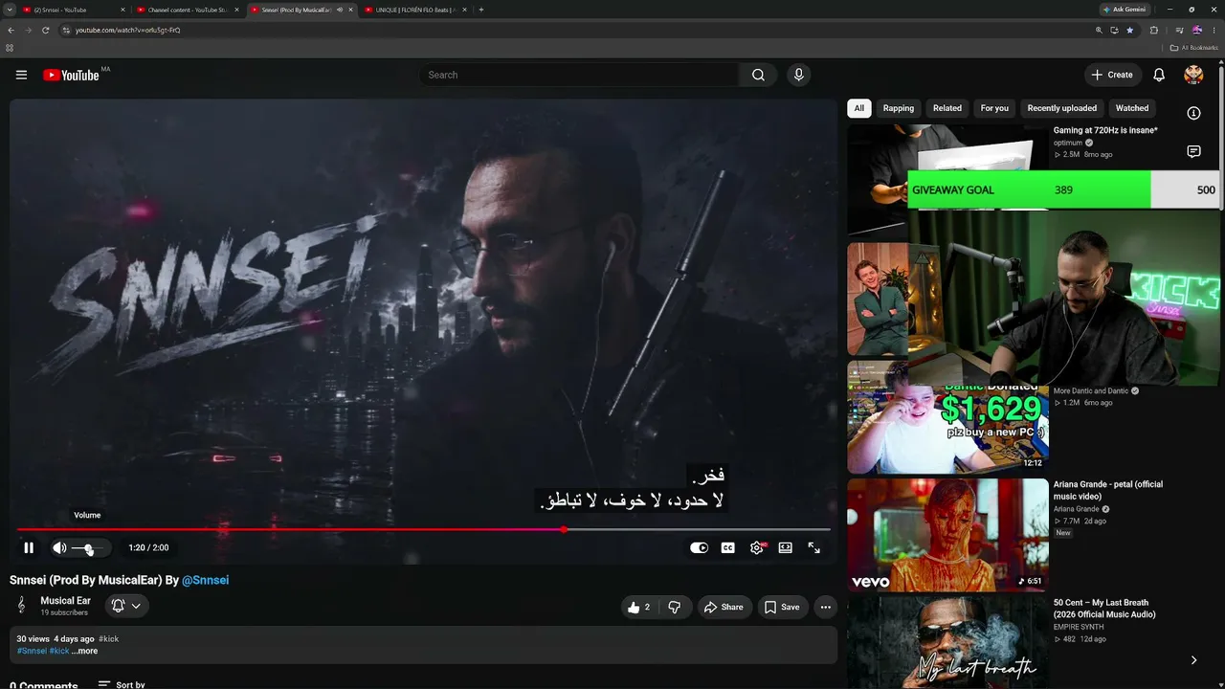This screenshot has width=1225, height=689.
Task: Select the For you filter chip
Action: (x=994, y=108)
